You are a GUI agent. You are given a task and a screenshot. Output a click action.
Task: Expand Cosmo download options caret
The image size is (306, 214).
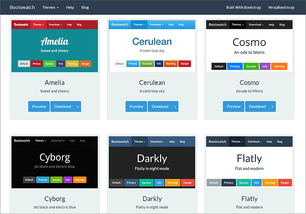pyautogui.click(x=272, y=106)
